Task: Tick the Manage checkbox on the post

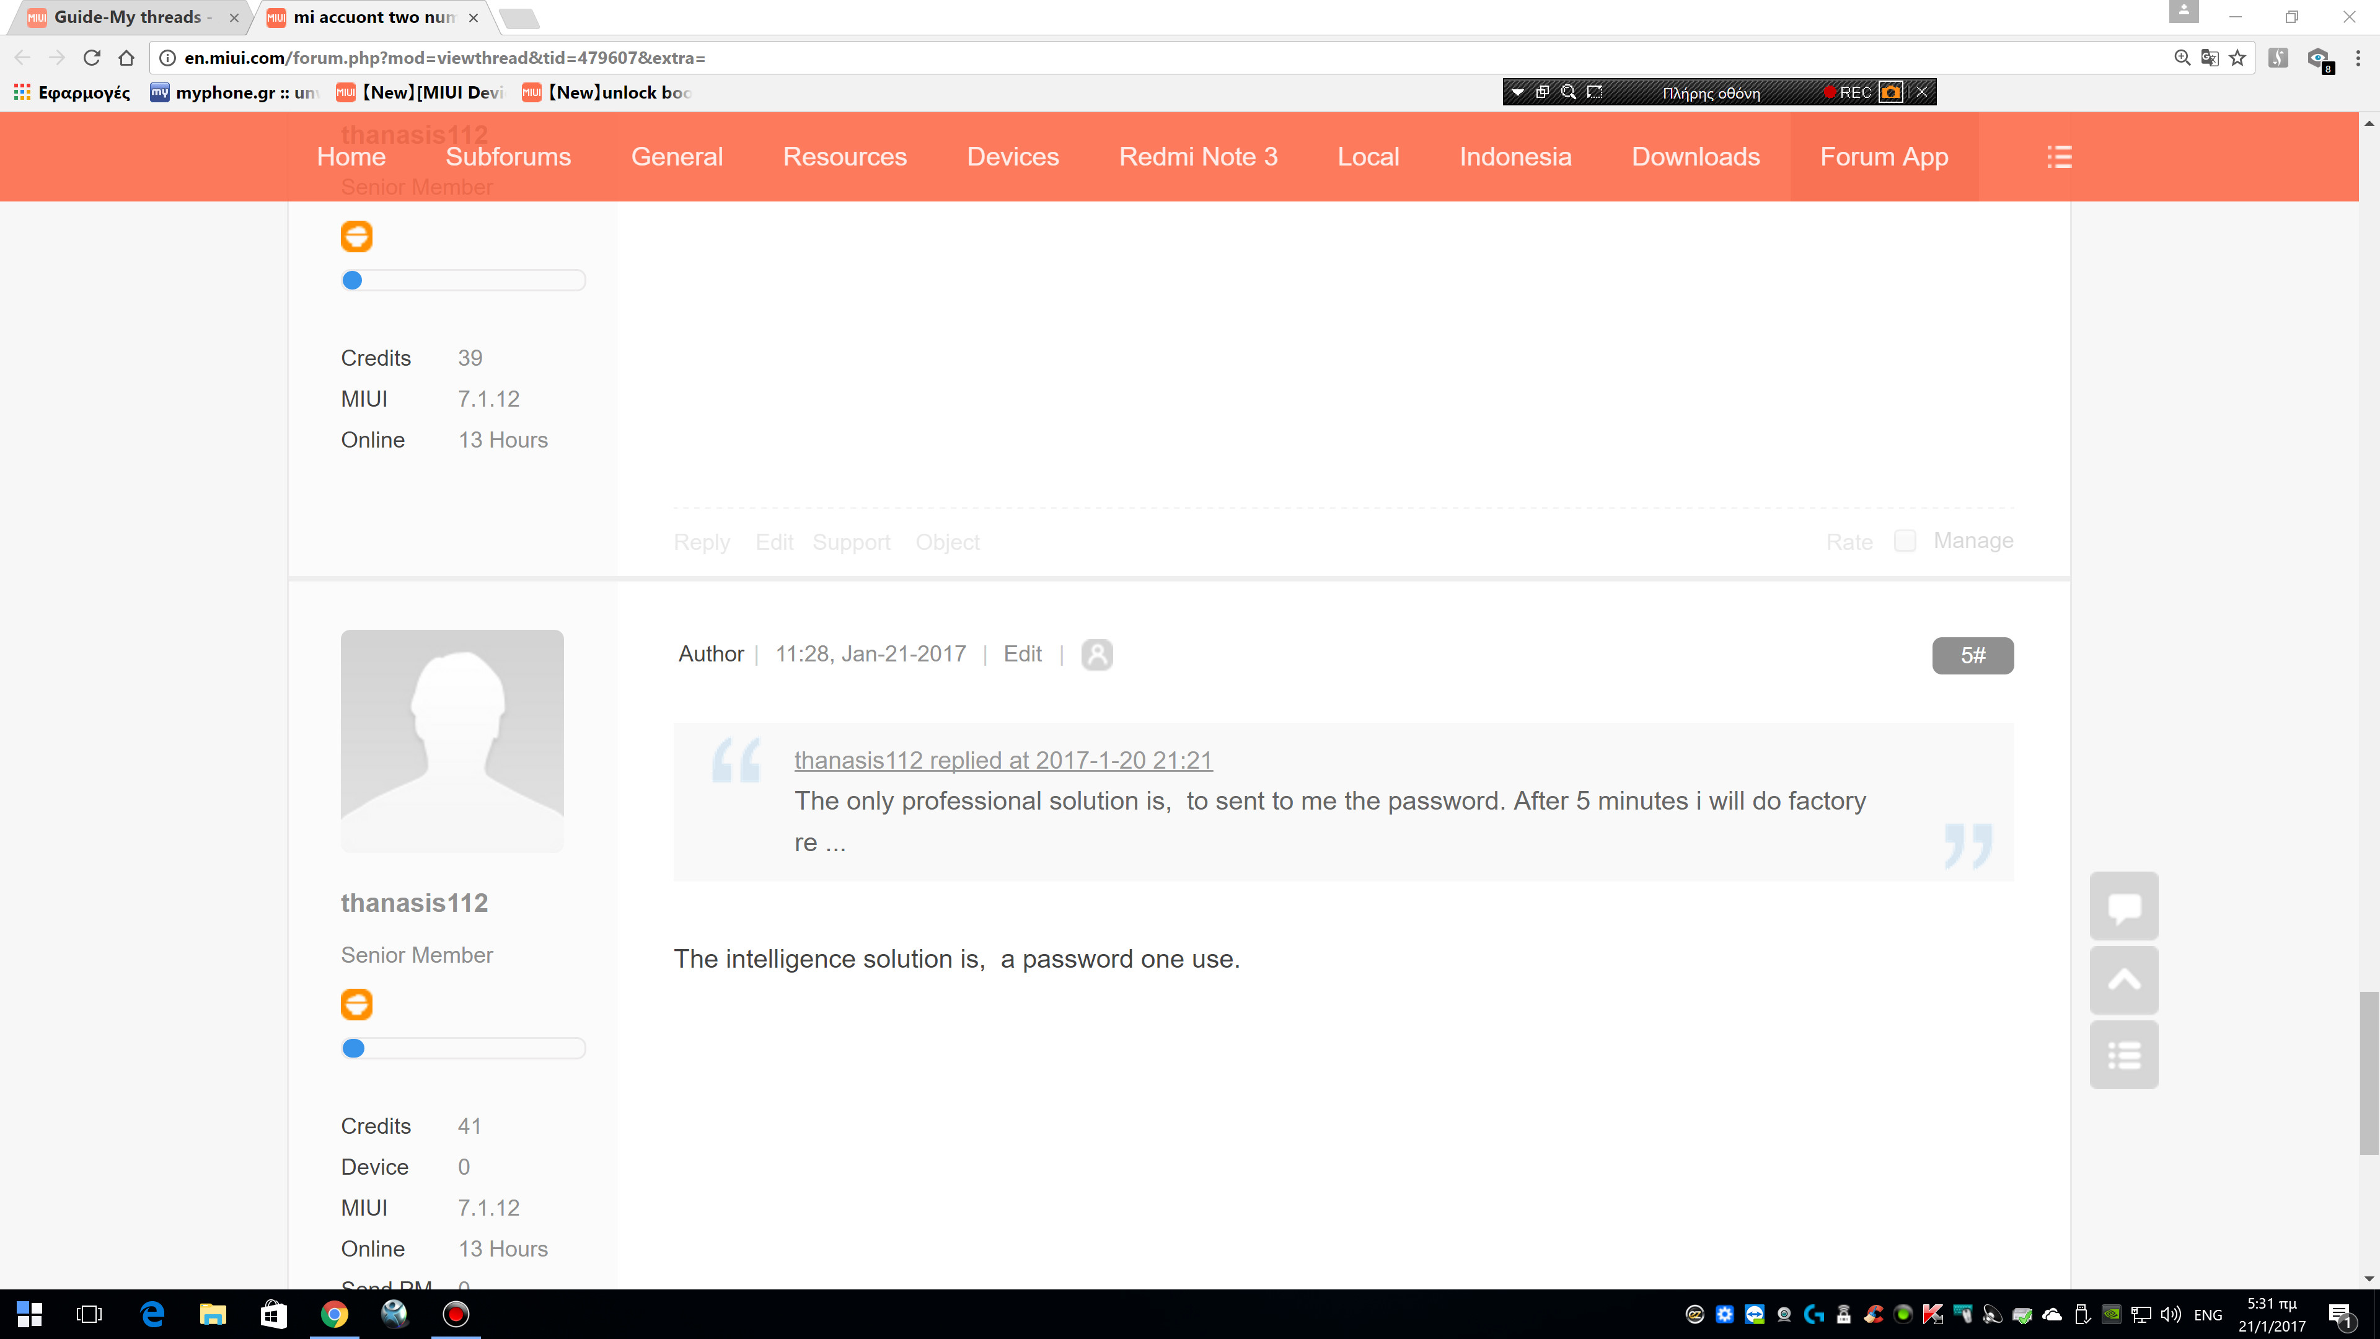Action: tap(1904, 541)
